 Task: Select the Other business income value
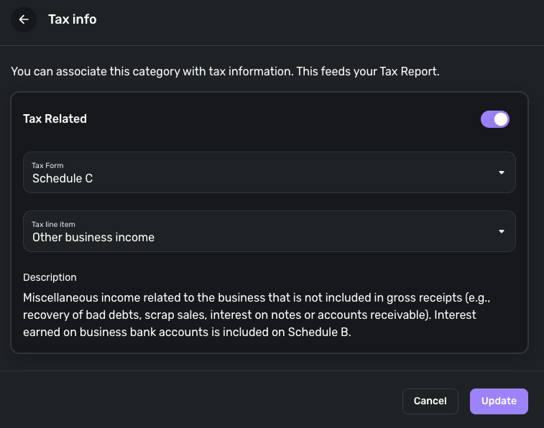pos(93,237)
